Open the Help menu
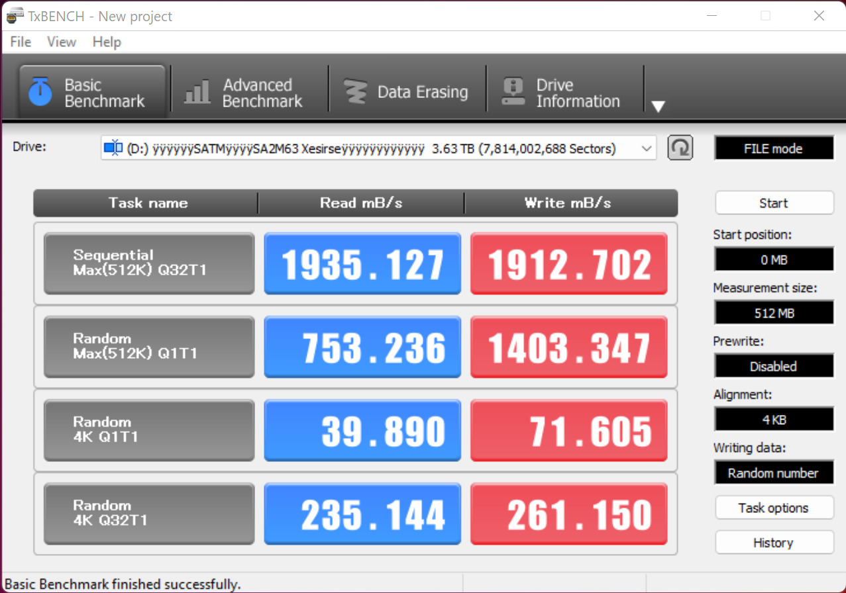Image resolution: width=846 pixels, height=593 pixels. click(107, 42)
